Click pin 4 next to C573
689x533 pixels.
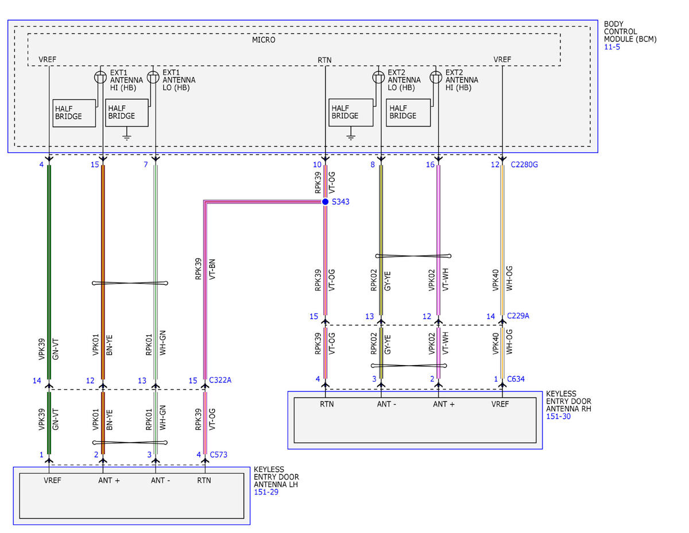pos(199,455)
